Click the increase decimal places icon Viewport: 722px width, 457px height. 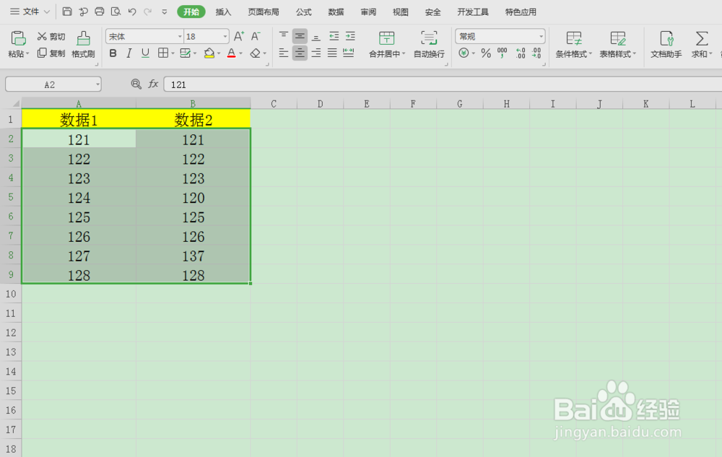tap(521, 53)
